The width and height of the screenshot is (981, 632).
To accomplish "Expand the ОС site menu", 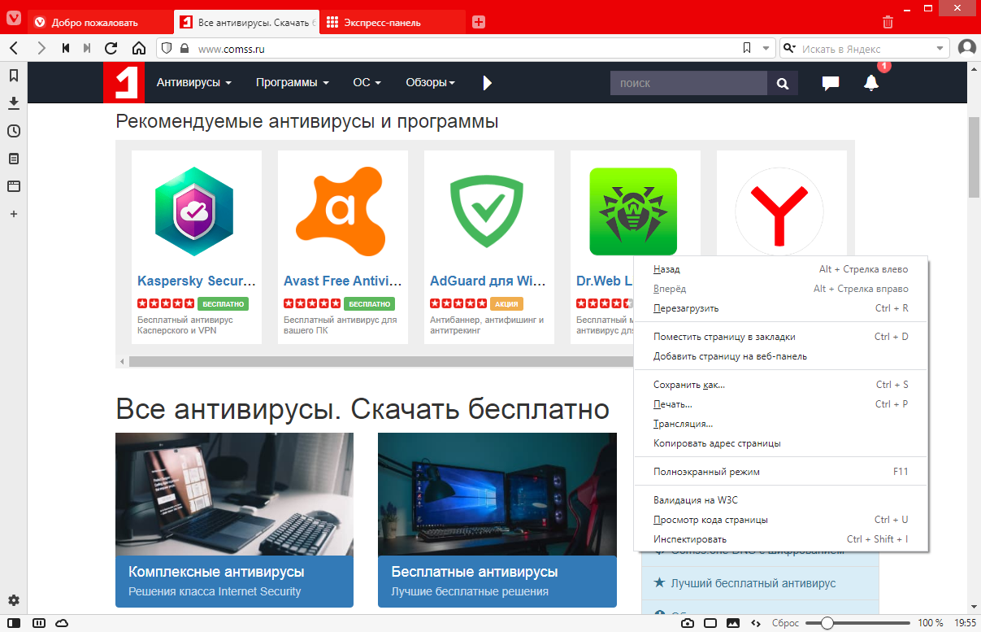I will point(367,83).
